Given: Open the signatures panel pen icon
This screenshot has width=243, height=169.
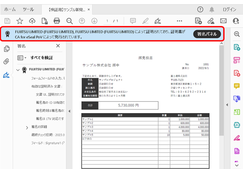Looking at the screenshot, I should point(6,75).
